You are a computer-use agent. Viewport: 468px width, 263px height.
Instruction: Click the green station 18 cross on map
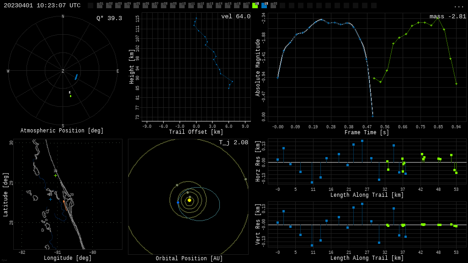coord(56,175)
